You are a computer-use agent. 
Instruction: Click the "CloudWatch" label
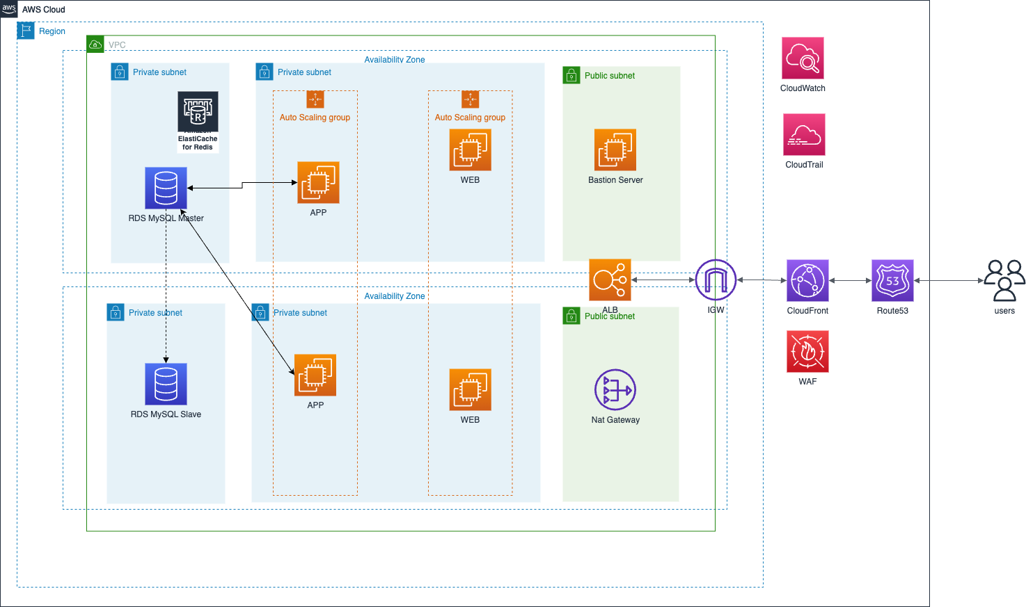point(803,88)
